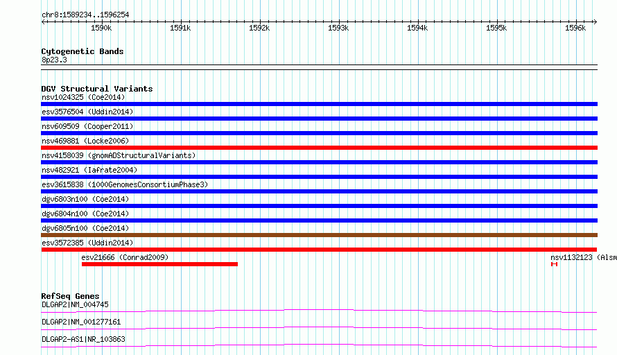Click the left arrow end of ruler
Screen dimensions: 617x355
pos(43,21)
